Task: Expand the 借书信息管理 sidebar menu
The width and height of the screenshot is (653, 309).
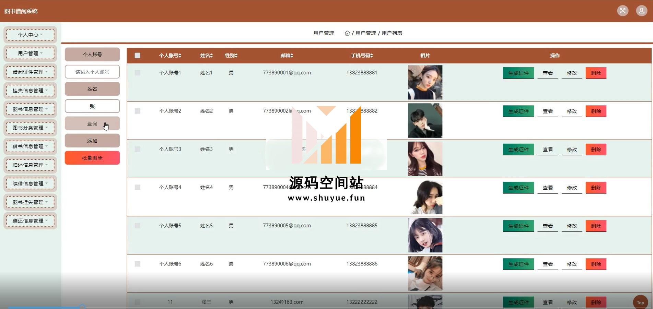Action: click(30, 146)
